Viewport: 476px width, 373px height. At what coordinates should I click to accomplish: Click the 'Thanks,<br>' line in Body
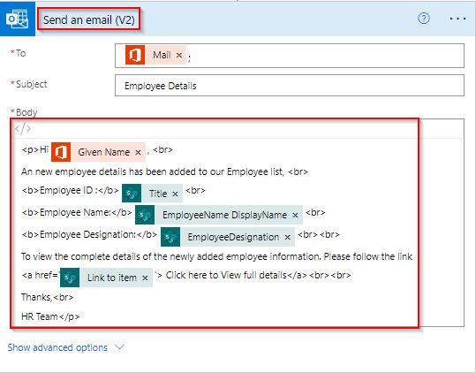click(48, 297)
